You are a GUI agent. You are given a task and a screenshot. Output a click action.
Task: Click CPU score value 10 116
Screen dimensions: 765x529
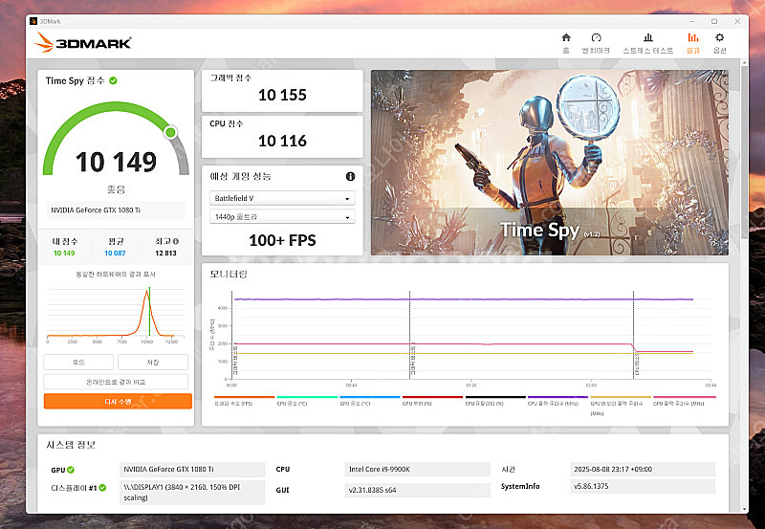[x=282, y=141]
